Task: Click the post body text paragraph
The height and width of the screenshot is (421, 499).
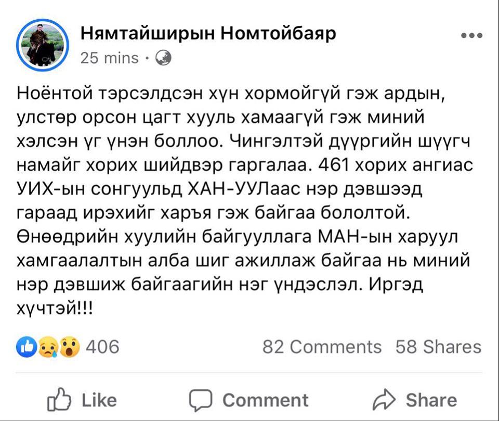Action: pos(244,201)
